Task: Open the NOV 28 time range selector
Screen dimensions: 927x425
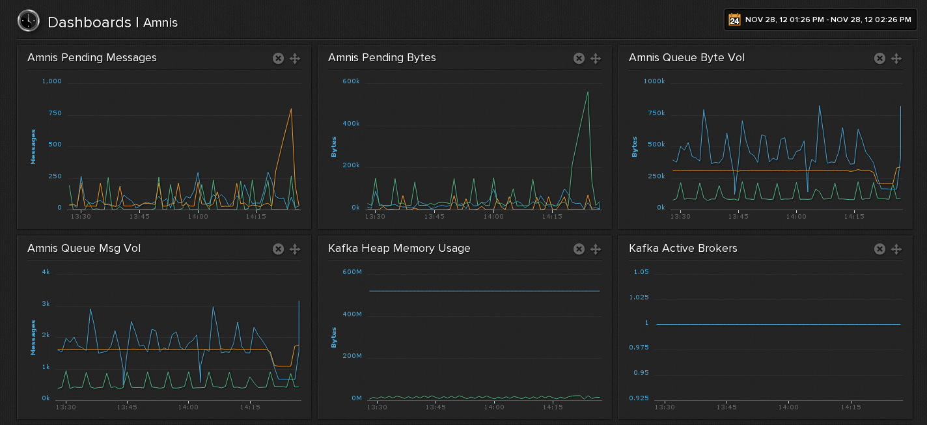Action: point(827,19)
